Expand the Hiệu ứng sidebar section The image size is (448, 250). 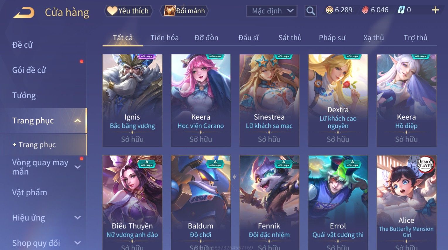pyautogui.click(x=78, y=218)
